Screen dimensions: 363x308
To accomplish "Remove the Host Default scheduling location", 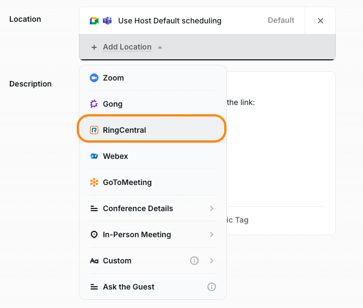I will (321, 21).
